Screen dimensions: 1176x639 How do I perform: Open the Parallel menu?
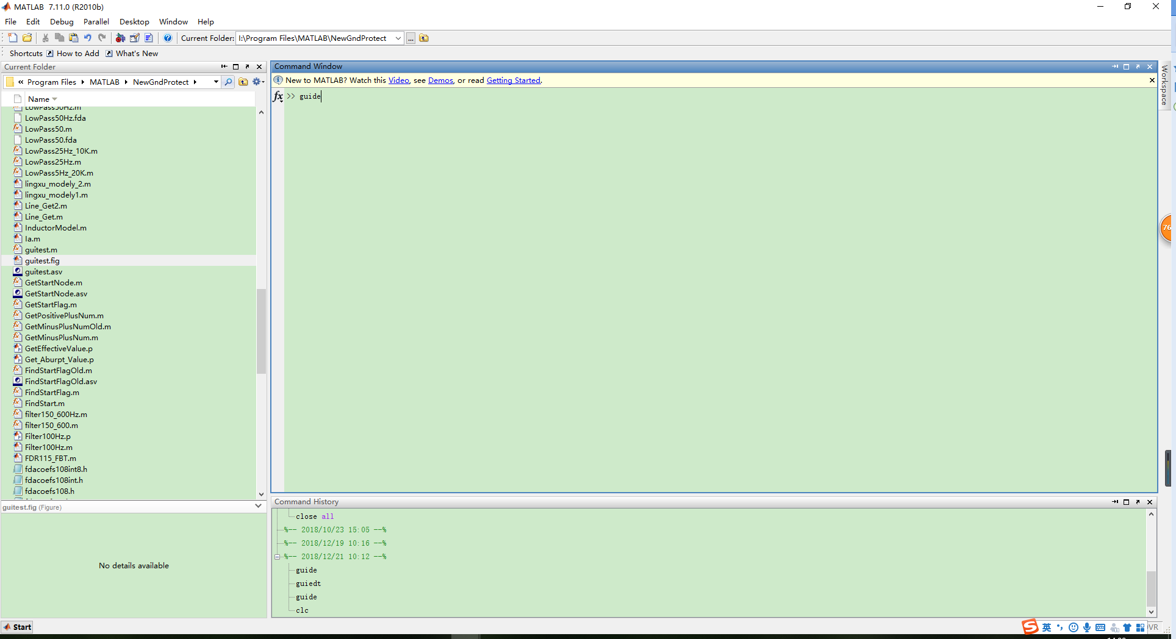[x=96, y=22]
